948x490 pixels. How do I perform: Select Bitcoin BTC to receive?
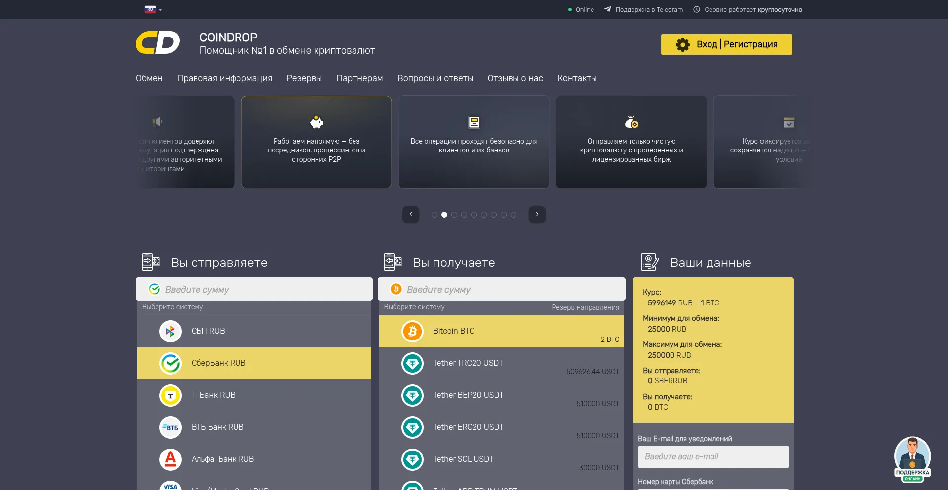pos(502,331)
